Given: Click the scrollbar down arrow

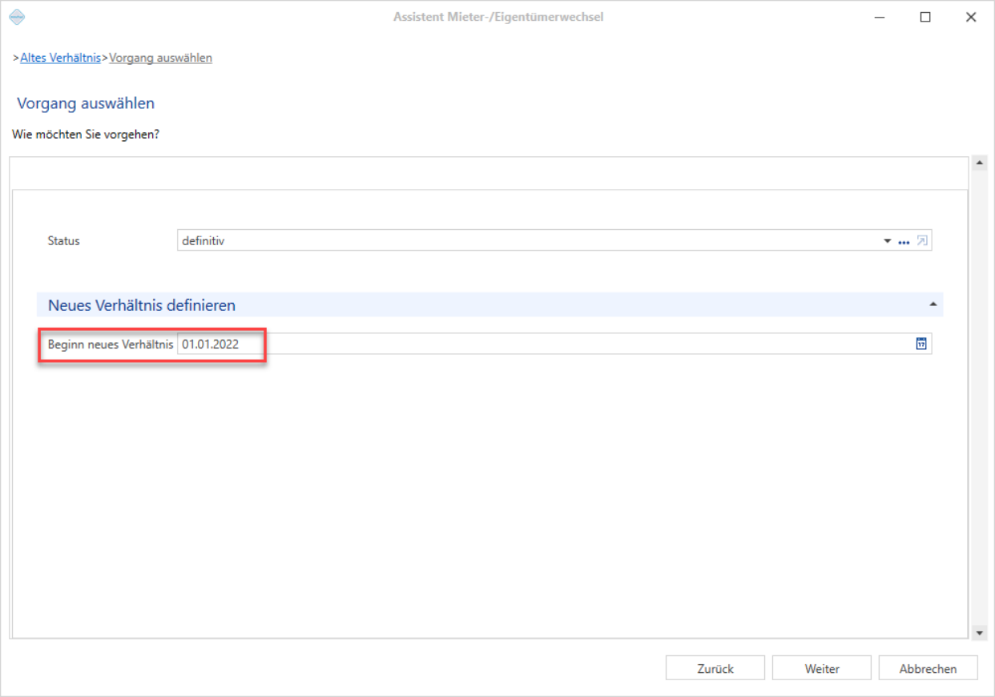Looking at the screenshot, I should point(979,633).
